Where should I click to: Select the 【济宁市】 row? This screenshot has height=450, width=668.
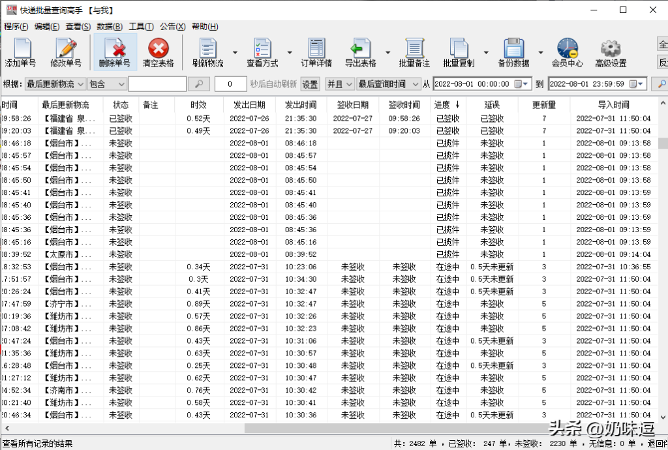click(329, 303)
